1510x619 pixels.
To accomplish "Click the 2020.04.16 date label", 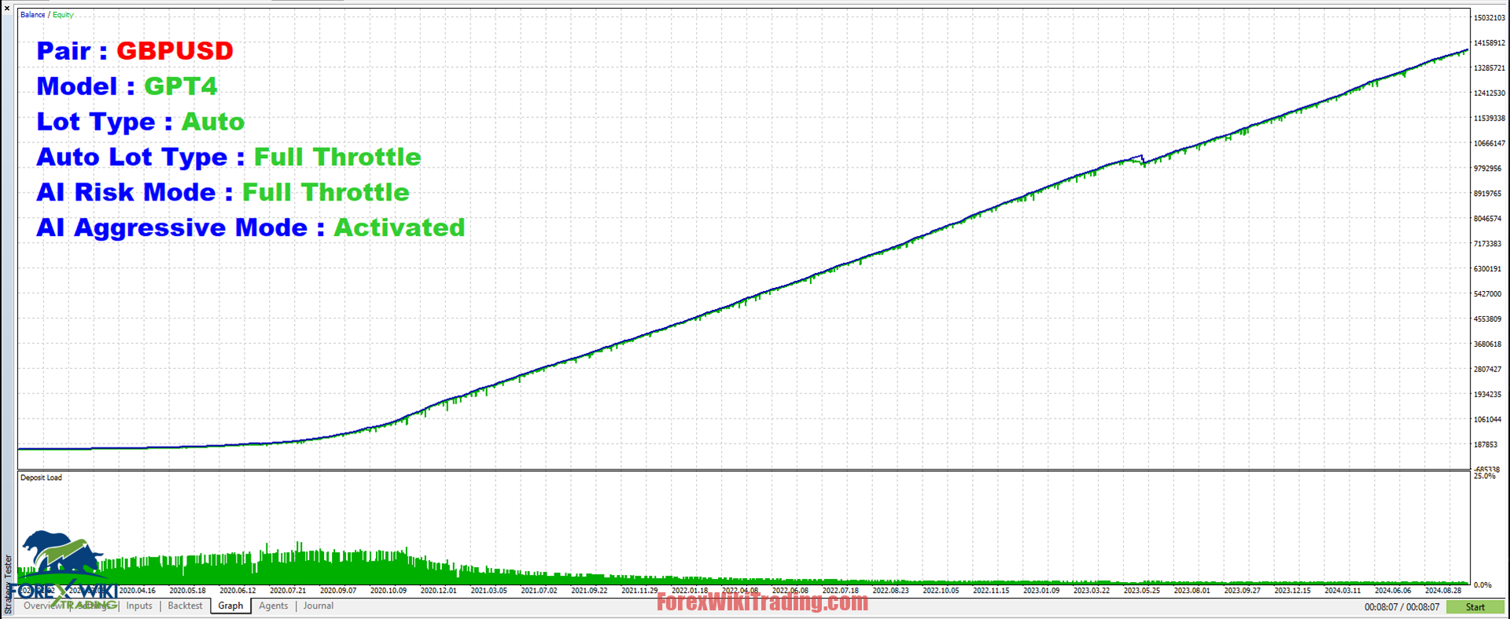I will tap(137, 591).
